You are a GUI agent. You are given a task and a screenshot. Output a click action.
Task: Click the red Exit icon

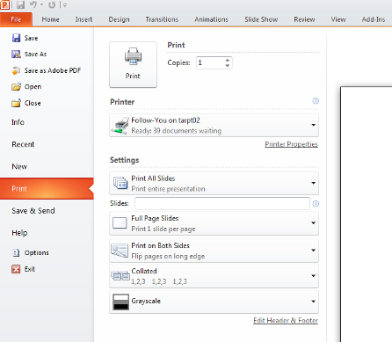[x=16, y=269]
